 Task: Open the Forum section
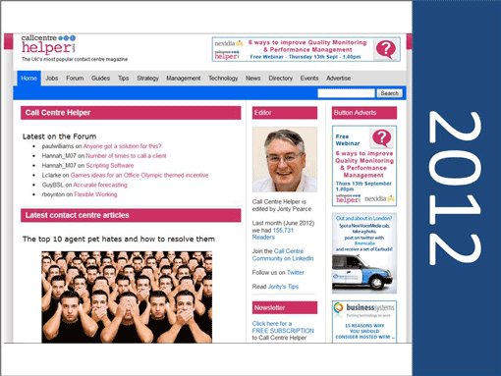point(75,79)
